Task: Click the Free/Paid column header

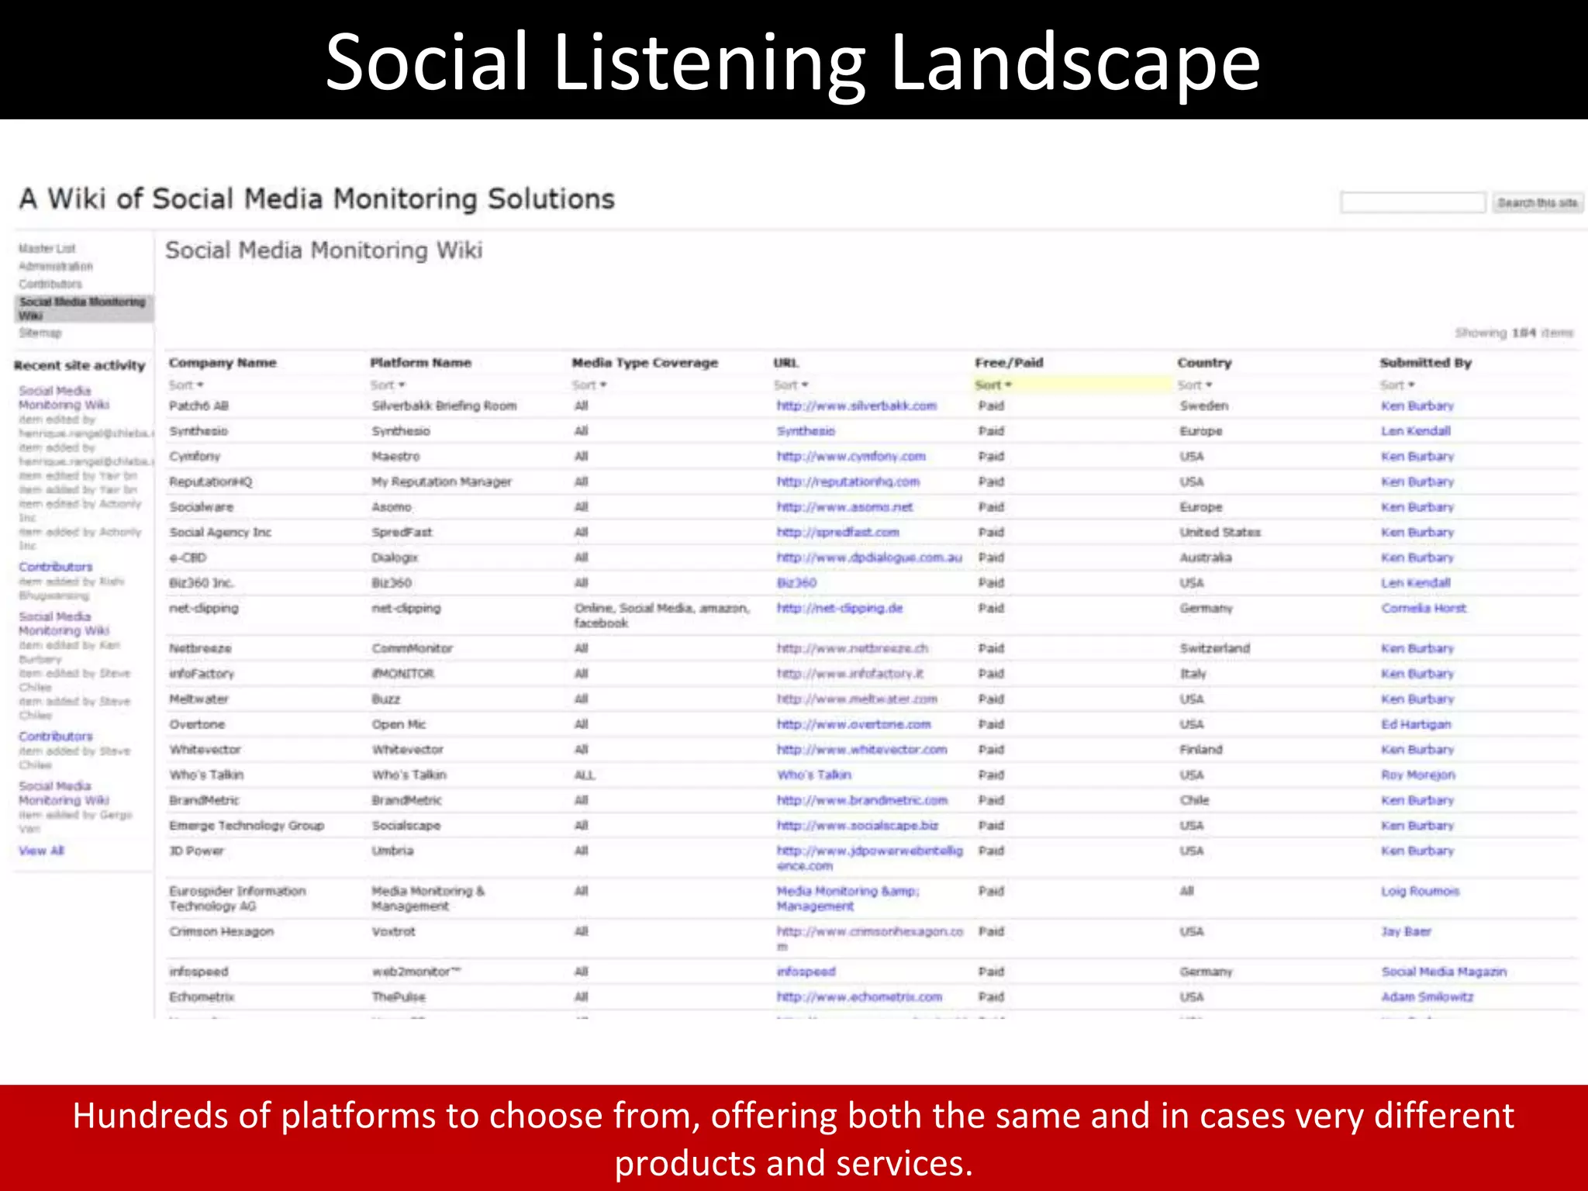Action: (x=1009, y=362)
